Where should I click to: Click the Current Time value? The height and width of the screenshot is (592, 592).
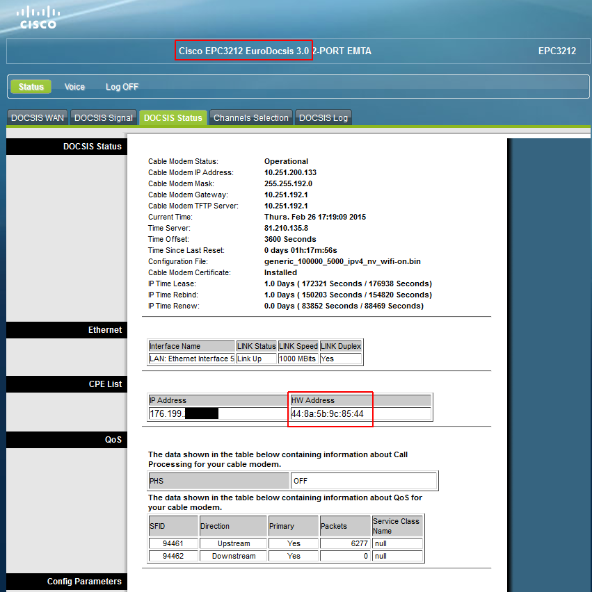[x=315, y=217]
